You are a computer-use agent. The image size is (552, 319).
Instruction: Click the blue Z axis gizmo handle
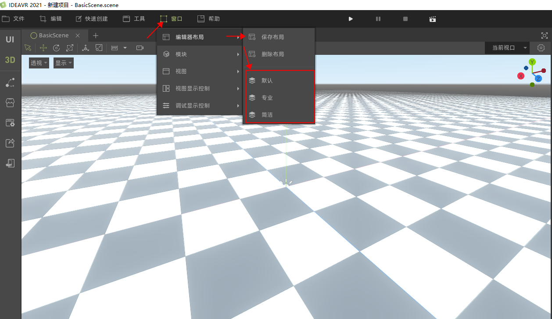tap(538, 79)
